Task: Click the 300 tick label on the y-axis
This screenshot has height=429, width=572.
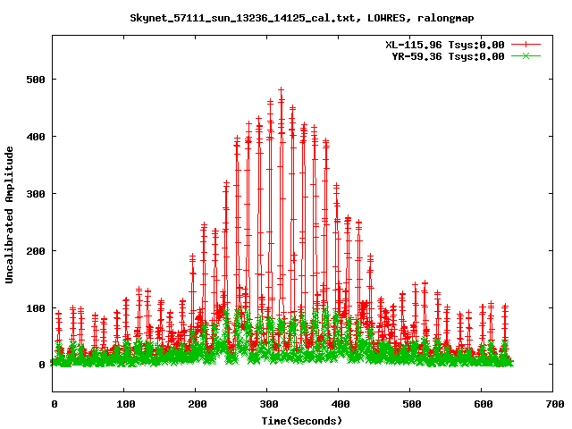Action: (x=36, y=194)
